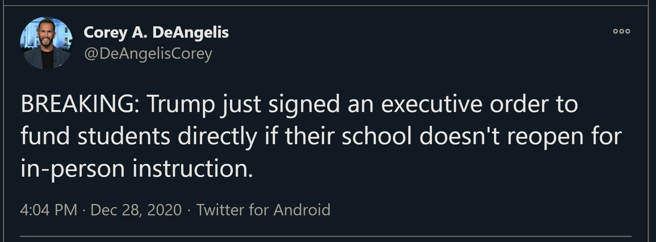656x242 pixels.
Task: Click the year 2020 in the date
Action: tap(164, 210)
